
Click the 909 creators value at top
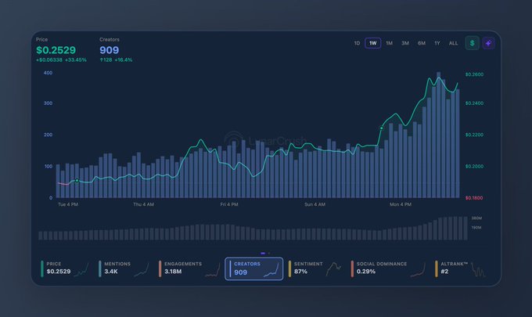[x=110, y=50]
